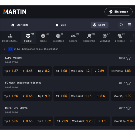The height and width of the screenshot is (135, 135).
Task: Favorite the FC Noah - Buducnost Podgorica star
Action: tap(129, 83)
